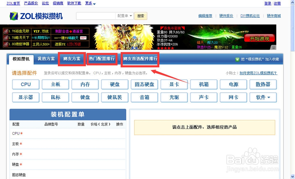The width and height of the screenshot is (295, 179).
Task: Select the 音箱 component button
Action: click(145, 97)
